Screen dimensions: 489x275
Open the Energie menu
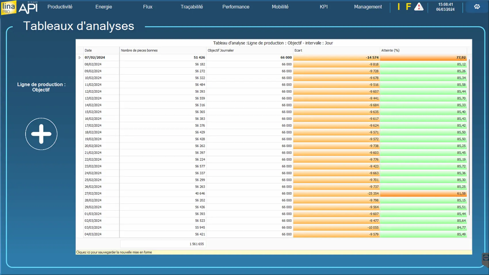104,7
